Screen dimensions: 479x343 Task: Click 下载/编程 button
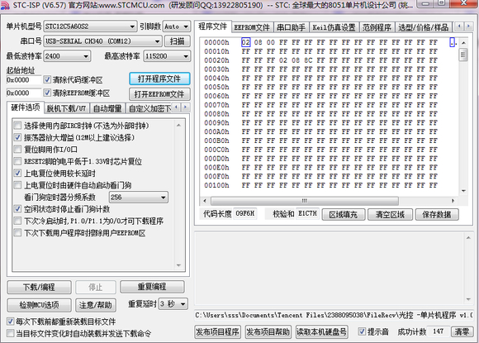click(x=39, y=287)
